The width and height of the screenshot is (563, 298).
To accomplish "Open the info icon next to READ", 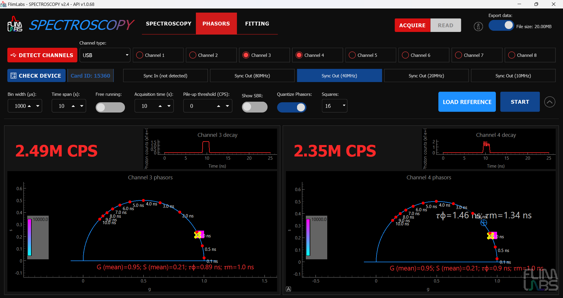I will (x=478, y=27).
